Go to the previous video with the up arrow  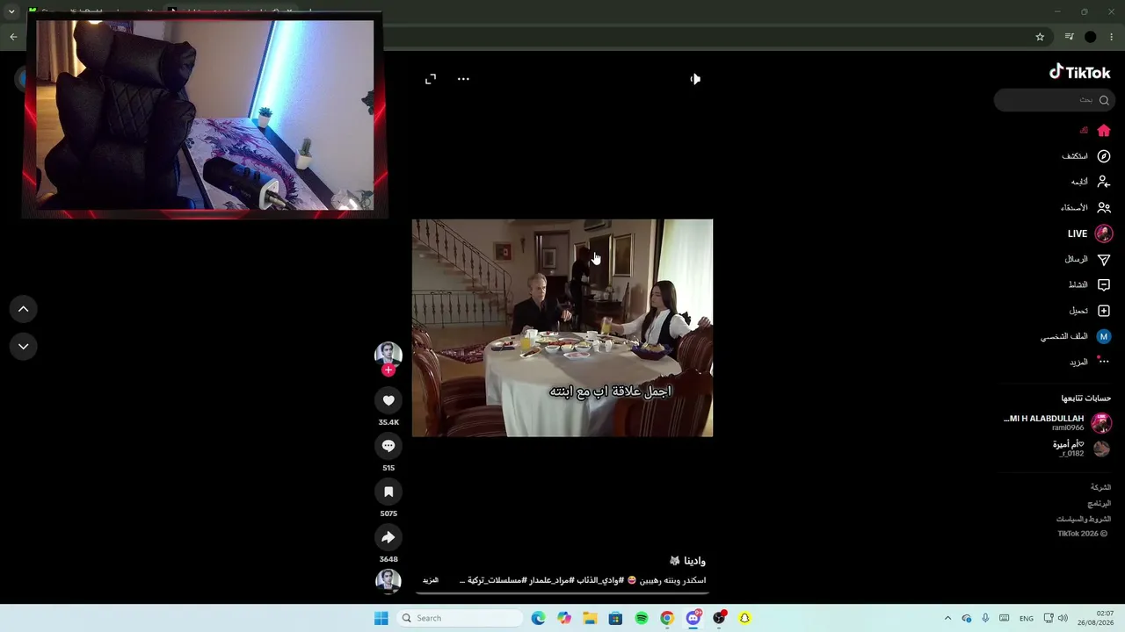pos(24,309)
